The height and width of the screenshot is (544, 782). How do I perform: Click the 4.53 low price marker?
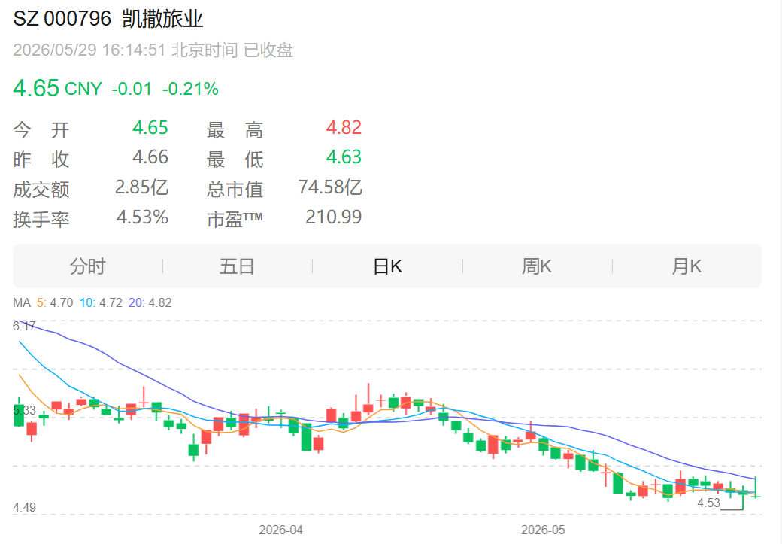coord(708,503)
